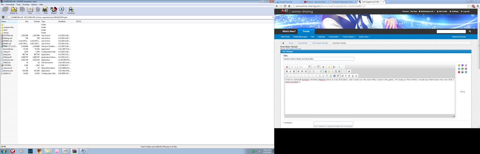Open the Notifications dropdown
Image resolution: width=480 pixels, height=154 pixels.
click(x=427, y=11)
